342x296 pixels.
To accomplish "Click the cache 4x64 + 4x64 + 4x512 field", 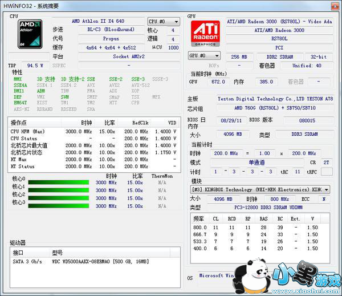I will click(111, 47).
